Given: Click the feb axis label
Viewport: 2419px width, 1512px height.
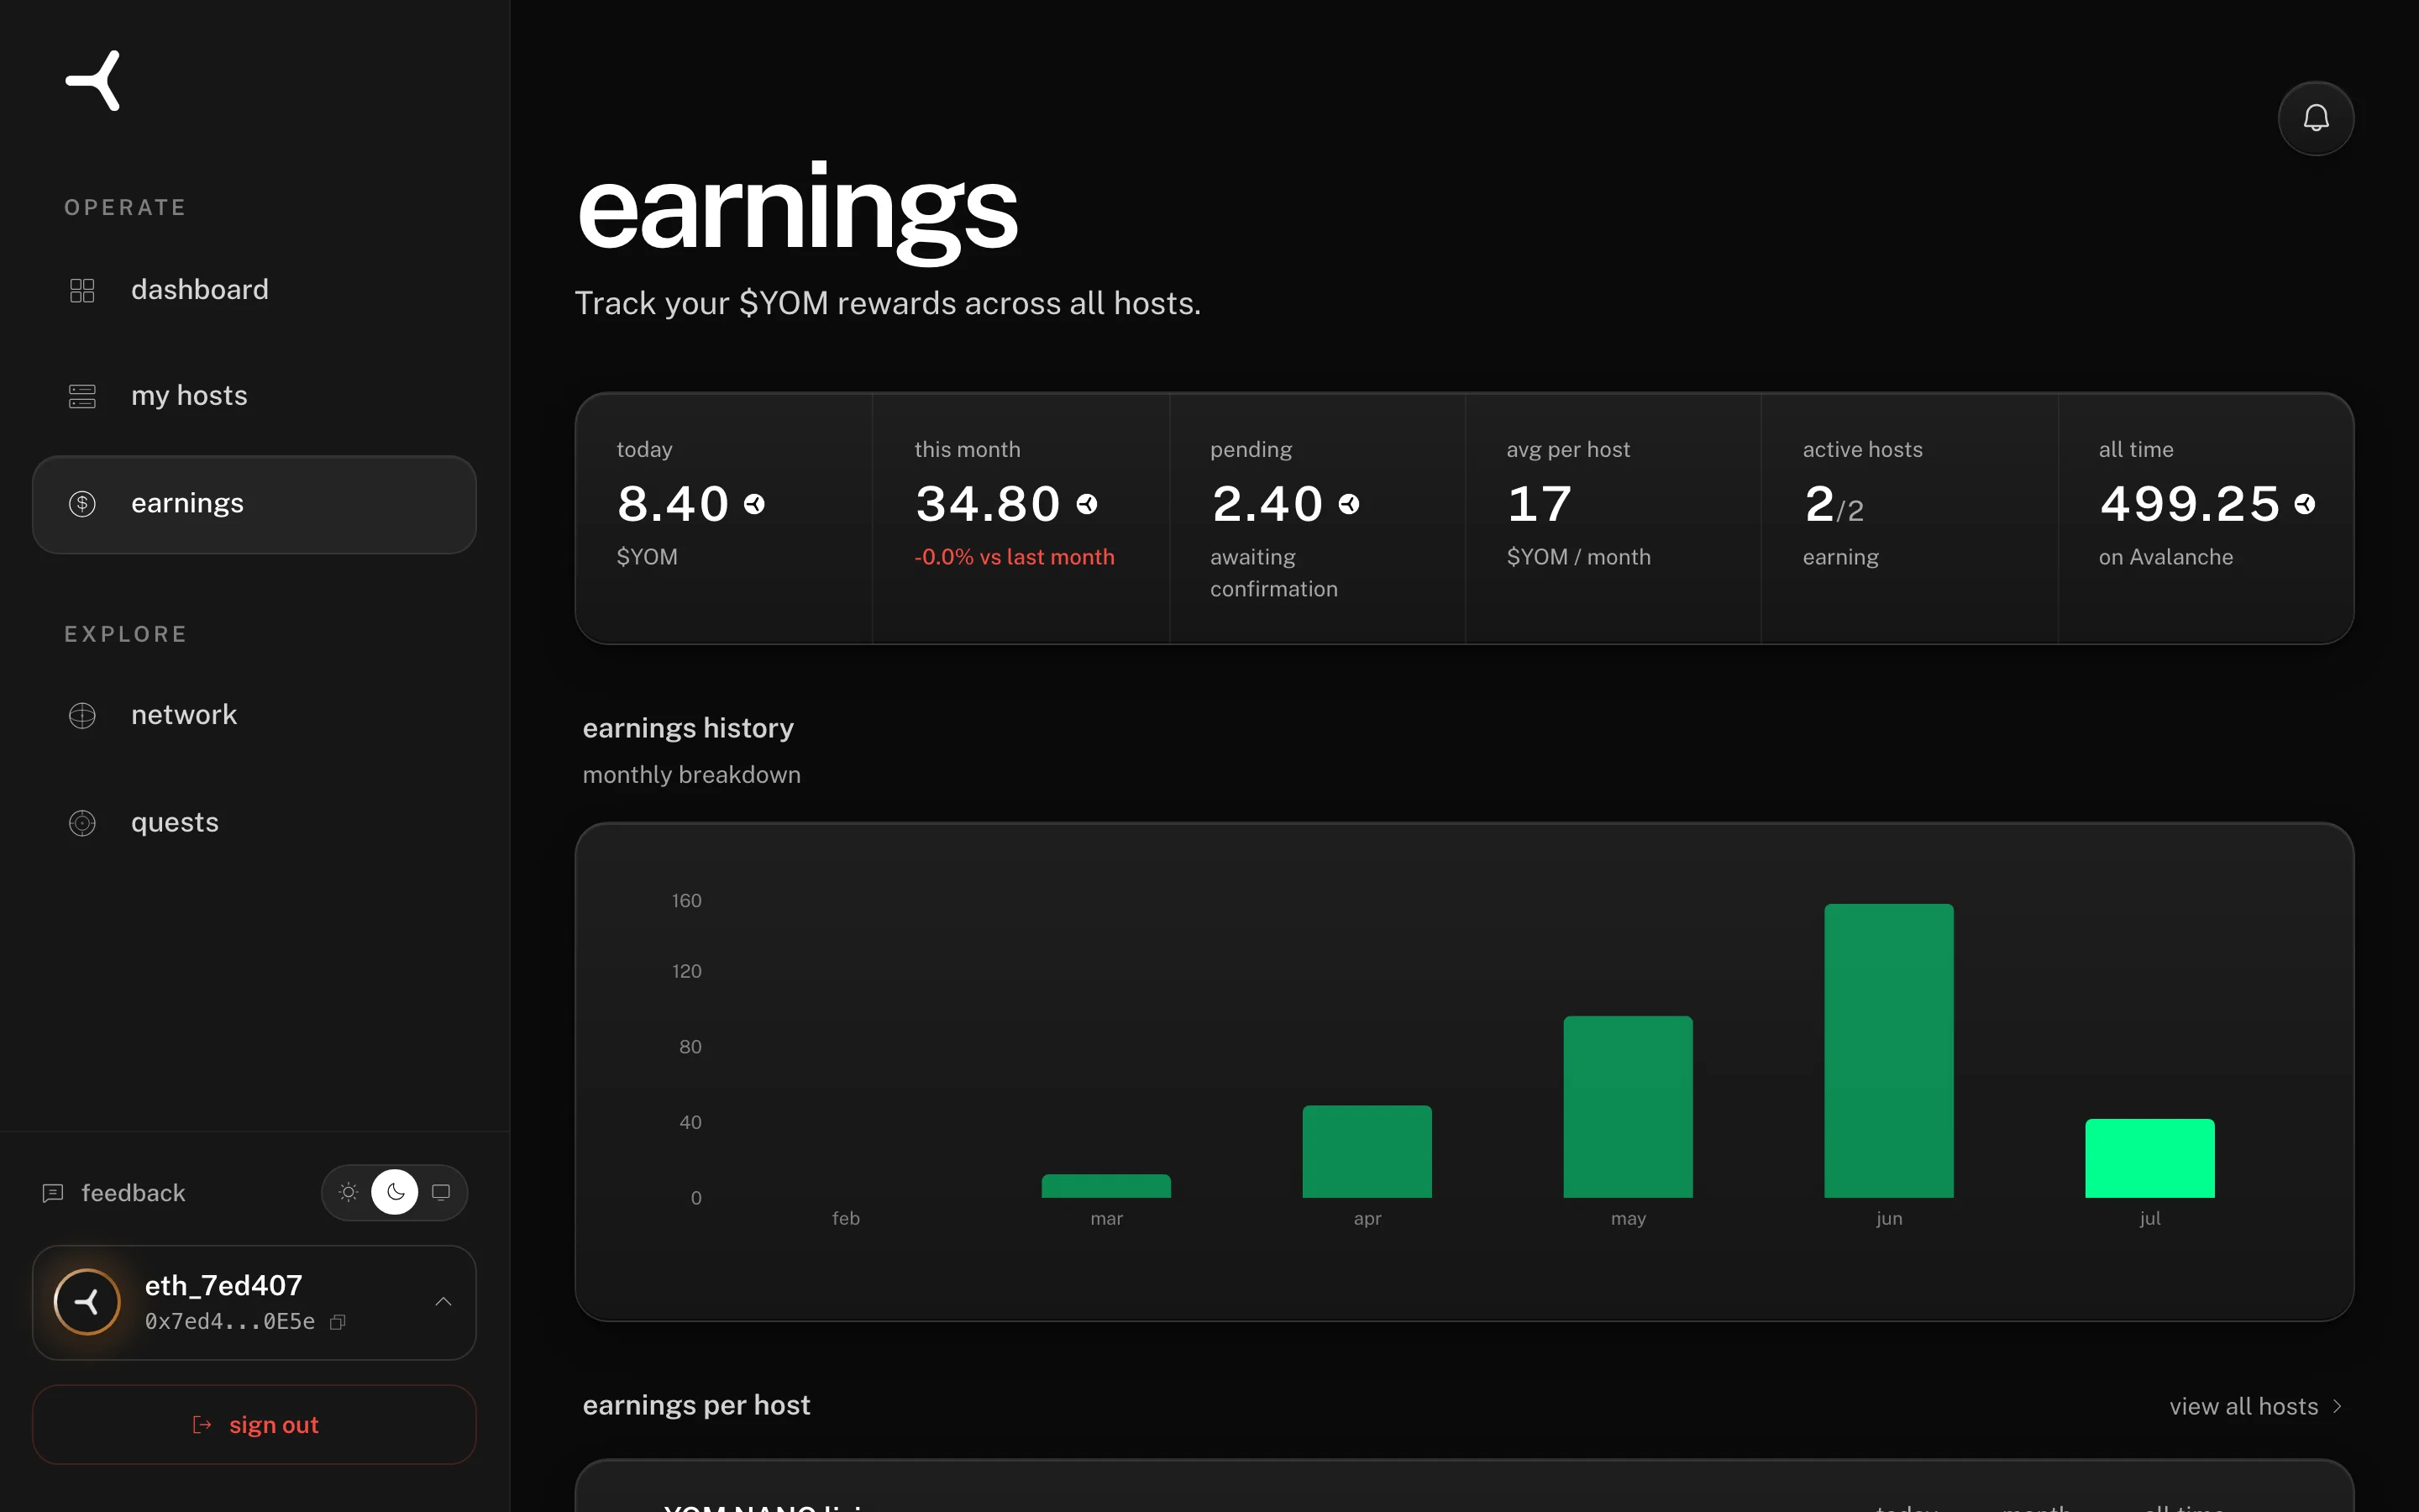Looking at the screenshot, I should click(x=846, y=1218).
